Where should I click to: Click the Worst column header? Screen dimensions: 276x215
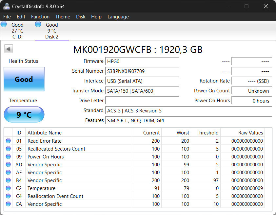click(176, 132)
